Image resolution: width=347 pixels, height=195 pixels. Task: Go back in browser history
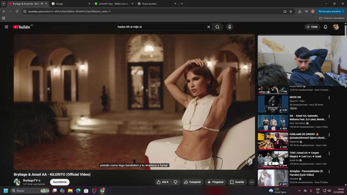click(4, 11)
